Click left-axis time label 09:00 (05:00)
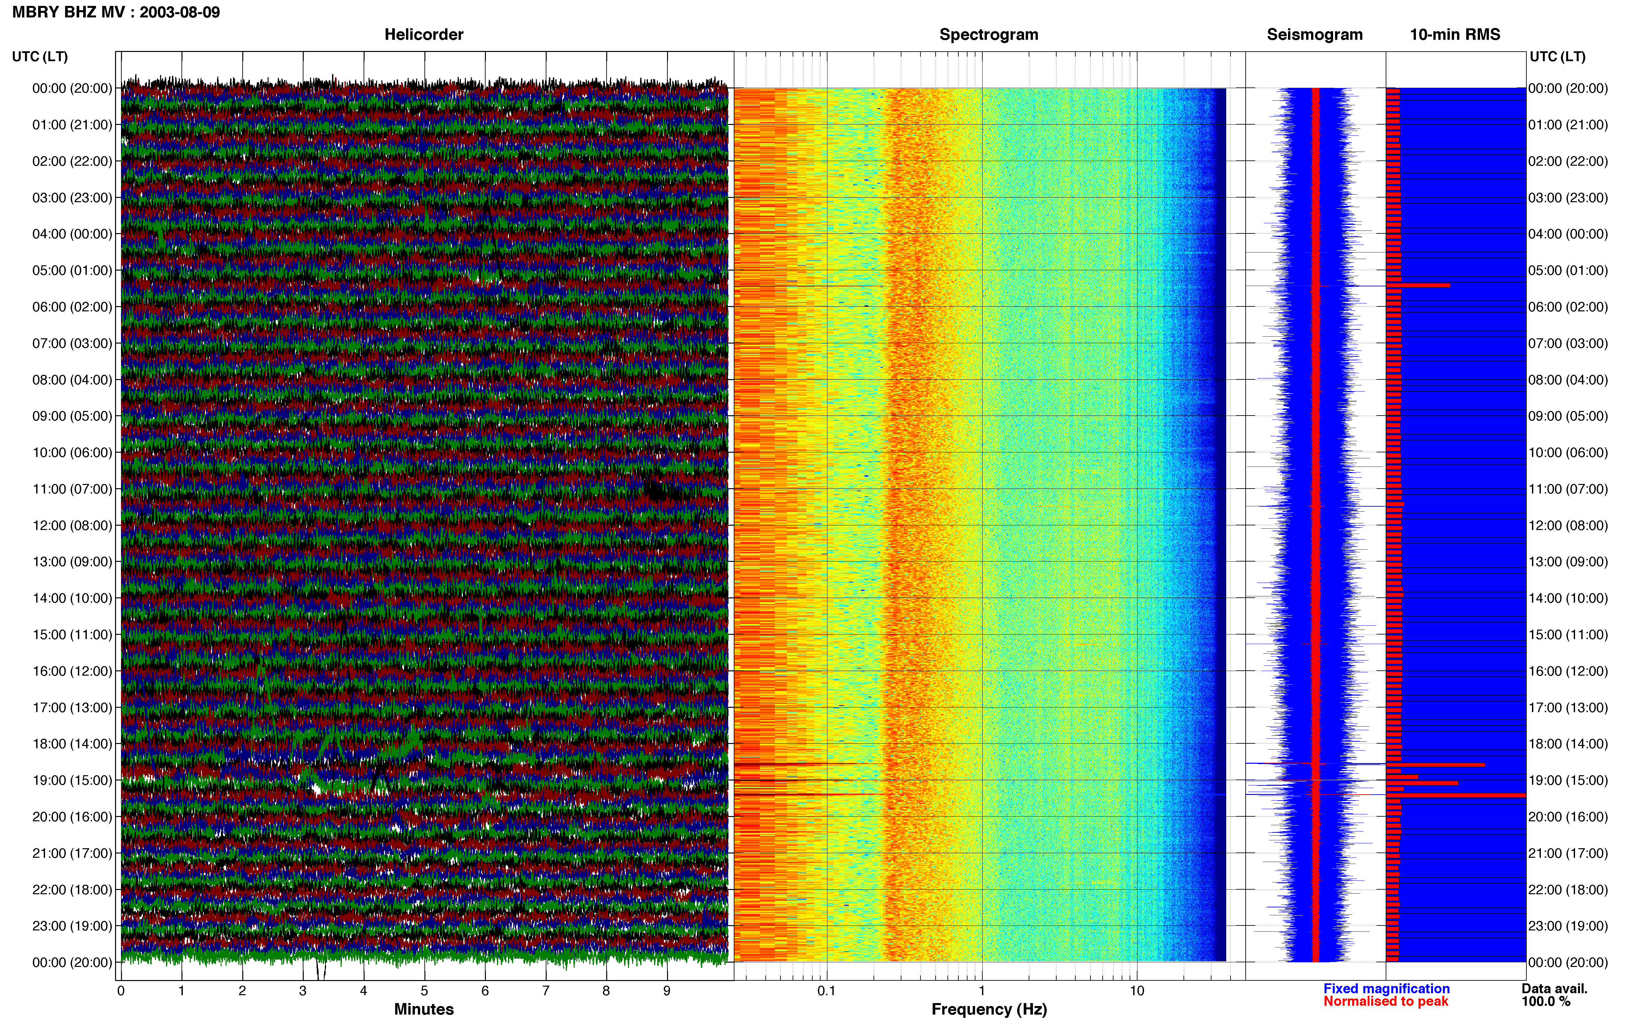Screen dimensions: 1650x1032 [72, 416]
